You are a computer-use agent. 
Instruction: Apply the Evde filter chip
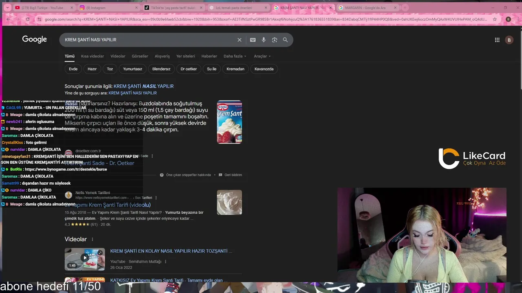click(73, 69)
